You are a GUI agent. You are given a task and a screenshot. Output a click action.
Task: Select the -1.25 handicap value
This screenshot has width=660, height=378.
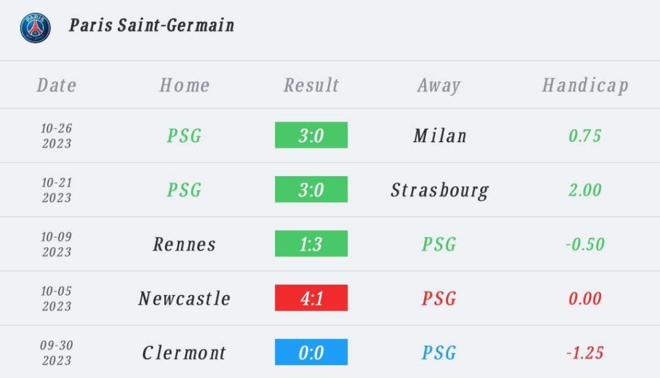(585, 352)
